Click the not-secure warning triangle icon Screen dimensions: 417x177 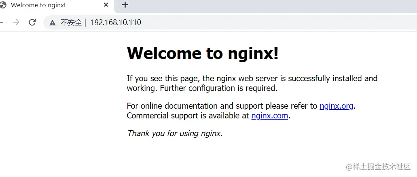tap(53, 23)
